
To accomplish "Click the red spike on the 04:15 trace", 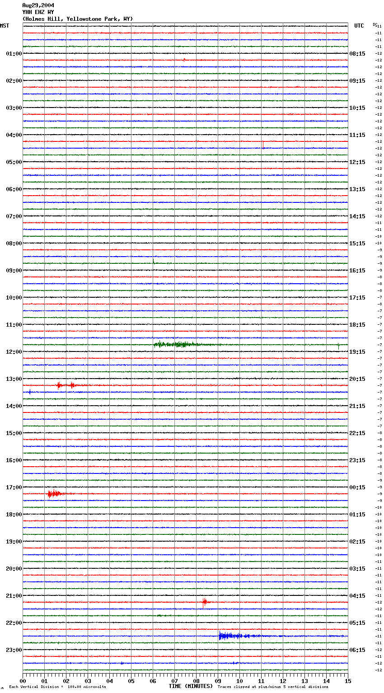I will coord(263,145).
